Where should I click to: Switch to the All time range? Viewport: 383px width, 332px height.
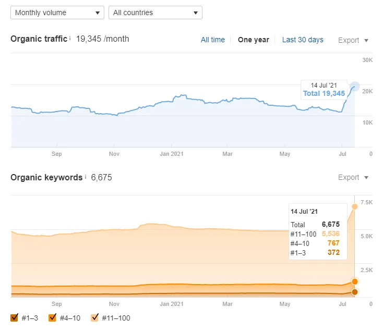[x=213, y=40]
